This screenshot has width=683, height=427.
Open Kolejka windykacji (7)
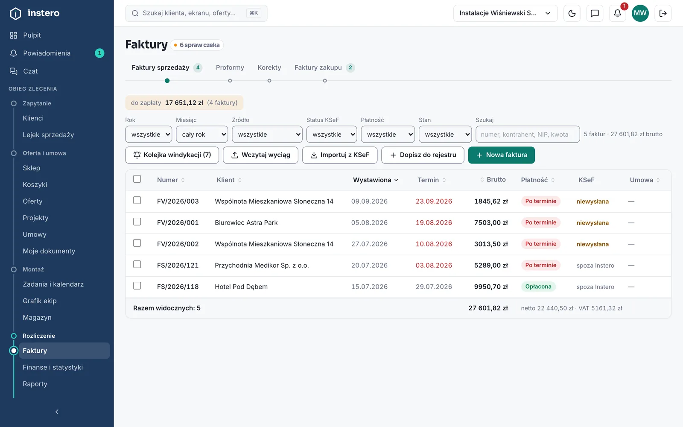(x=172, y=155)
